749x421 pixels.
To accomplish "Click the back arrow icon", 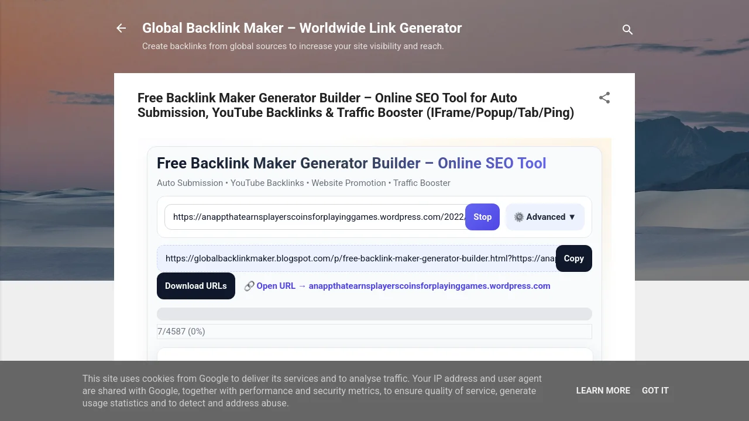I will point(121,28).
